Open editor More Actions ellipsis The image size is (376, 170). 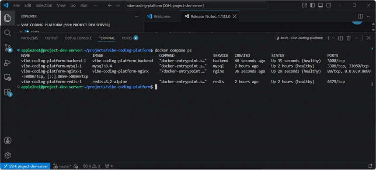point(369,16)
